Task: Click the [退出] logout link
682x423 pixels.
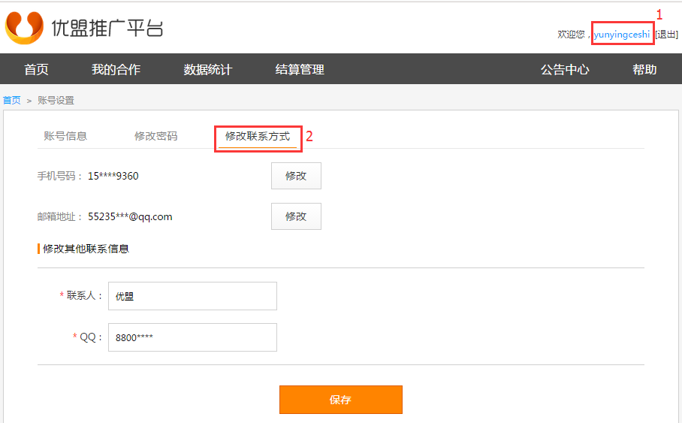Action: 667,35
